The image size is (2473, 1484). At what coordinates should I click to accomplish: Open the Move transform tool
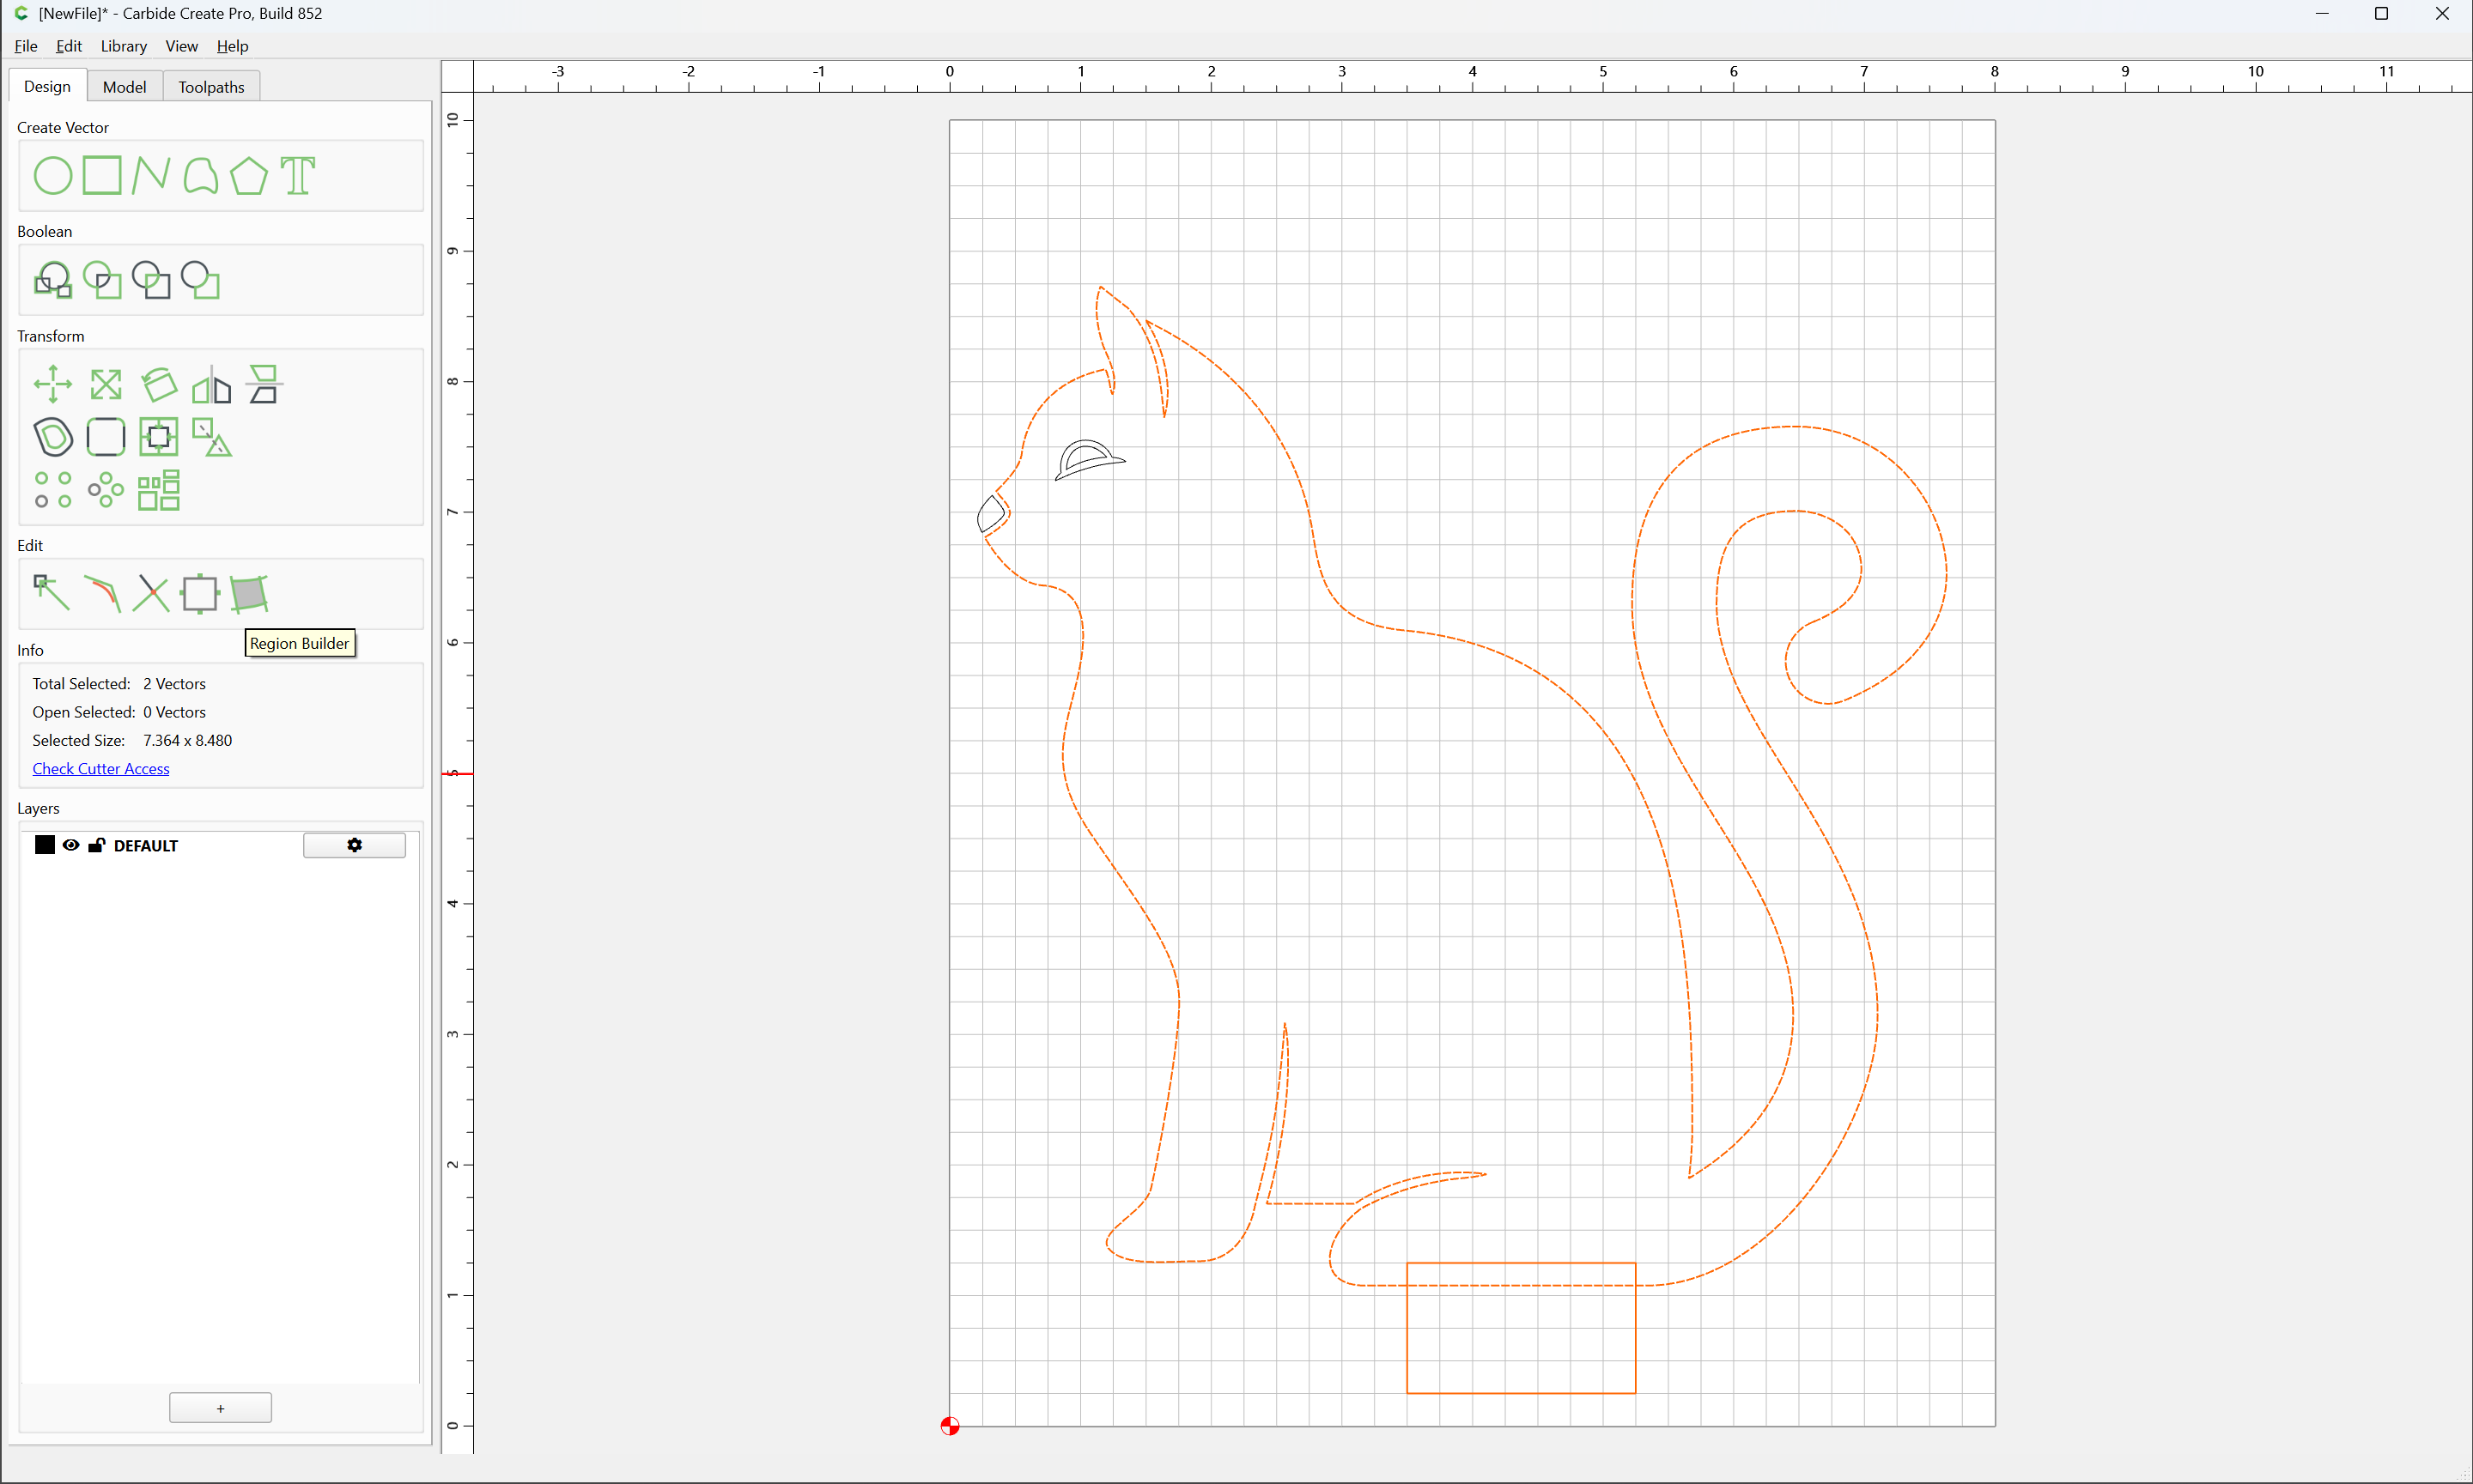(x=53, y=384)
